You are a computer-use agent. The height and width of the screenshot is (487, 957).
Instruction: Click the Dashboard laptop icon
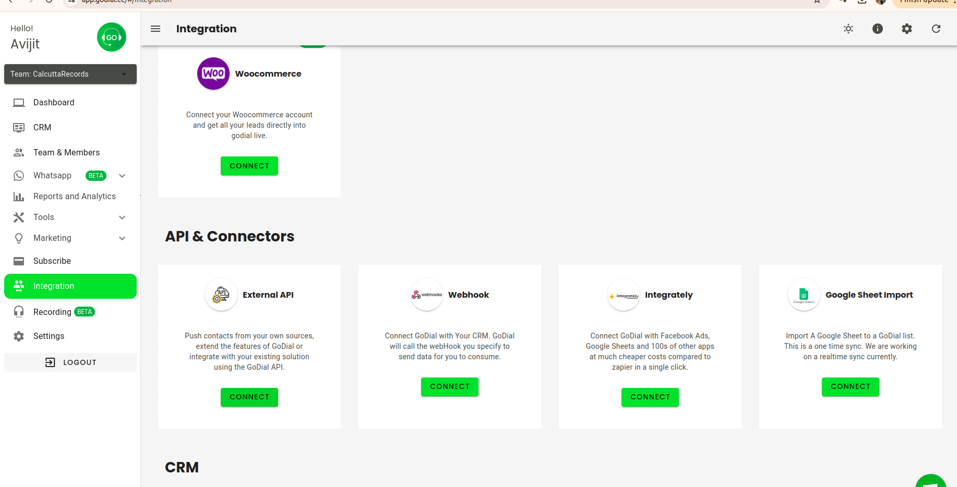[x=19, y=103]
